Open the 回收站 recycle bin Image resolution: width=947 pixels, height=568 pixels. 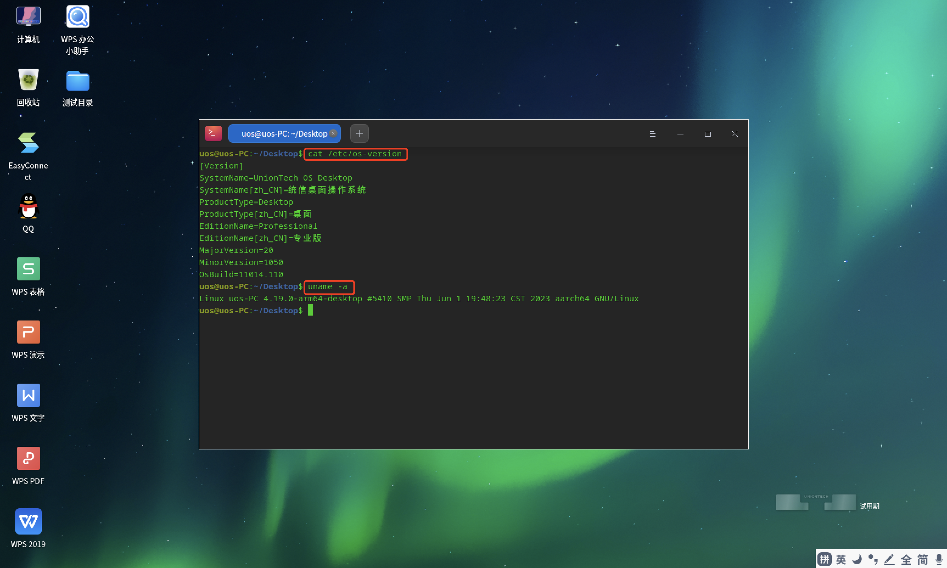pos(28,80)
